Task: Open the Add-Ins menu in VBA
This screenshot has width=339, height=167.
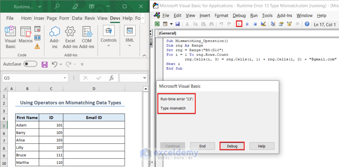Action: click(284, 16)
